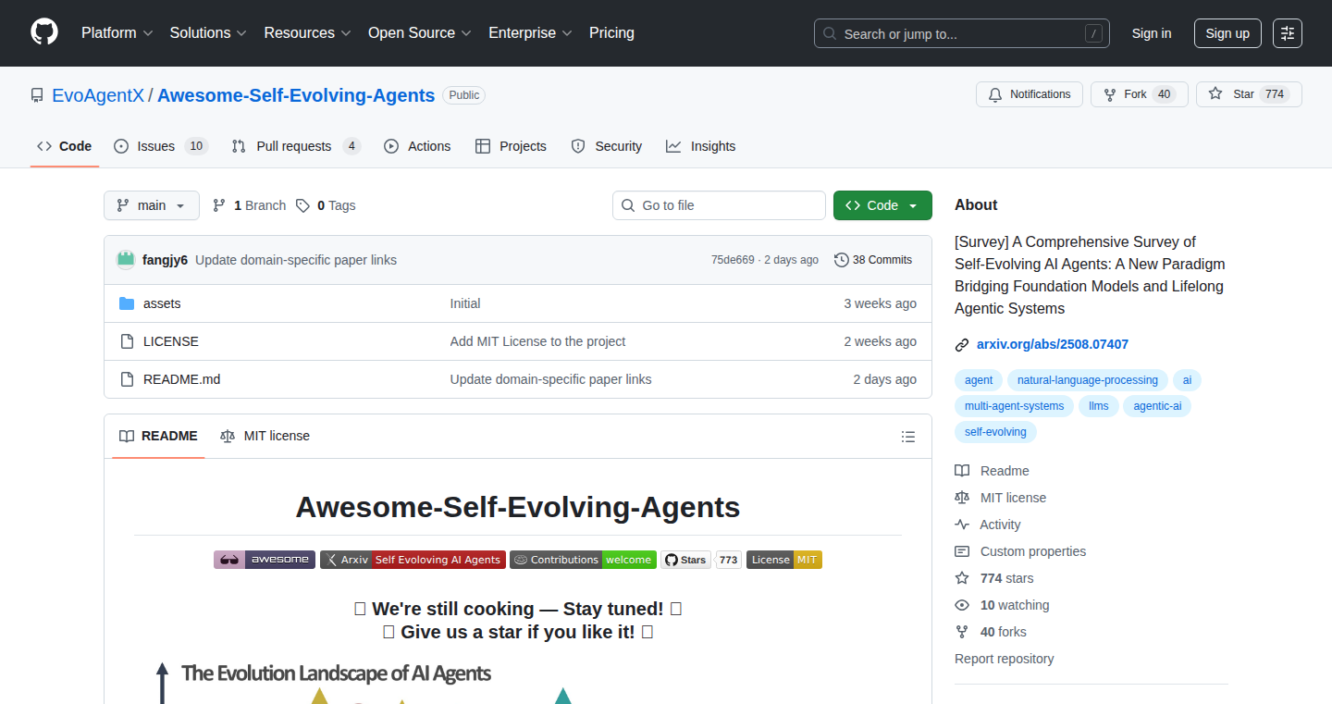The width and height of the screenshot is (1332, 704).
Task: View the 0 Tags link
Action: pyautogui.click(x=326, y=205)
